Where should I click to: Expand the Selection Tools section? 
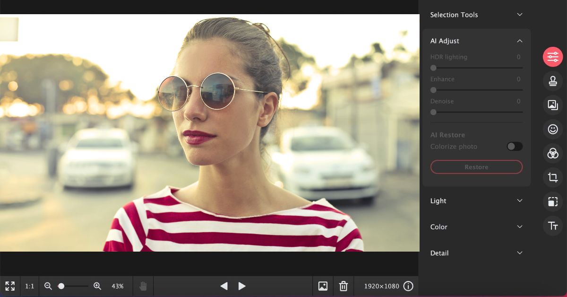coord(476,15)
